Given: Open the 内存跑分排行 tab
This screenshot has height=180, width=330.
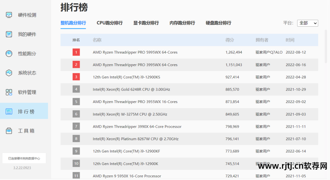Looking at the screenshot, I should [182, 23].
